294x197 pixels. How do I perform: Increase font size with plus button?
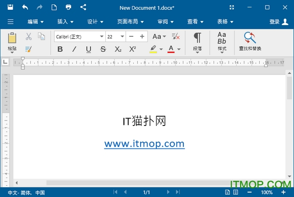click(x=142, y=36)
